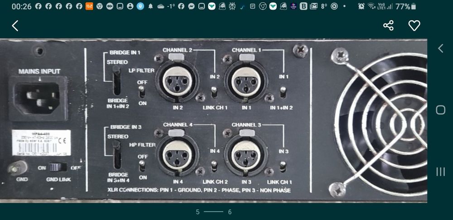Tap the IN 2 / LINK CH 1 switch
Image resolution: width=453 pixels, height=220 pixels.
[214, 92]
